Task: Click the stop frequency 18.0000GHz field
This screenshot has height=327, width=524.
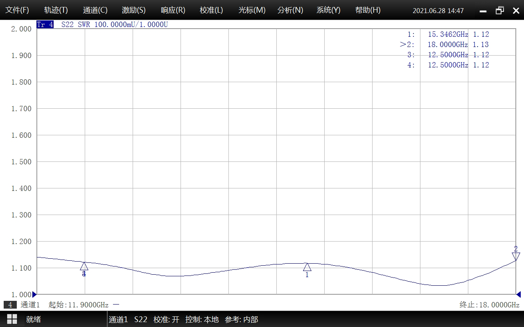Action: [x=489, y=305]
